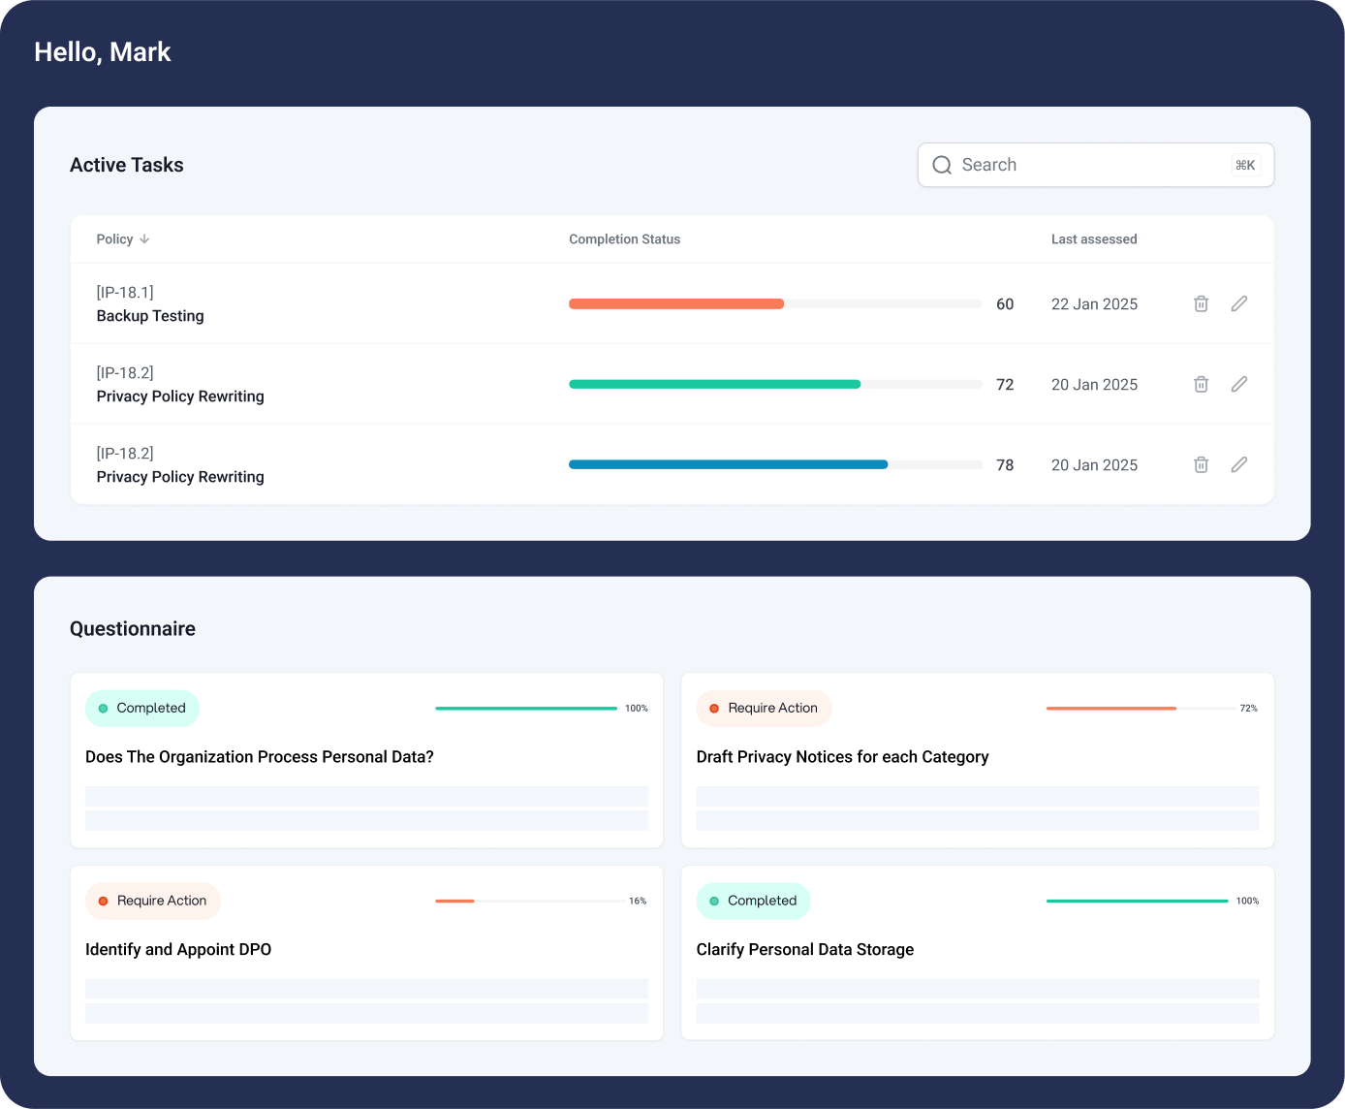
Task: Toggle the Require Action badge on Appoint DPO card
Action: [x=152, y=901]
